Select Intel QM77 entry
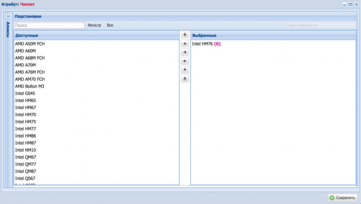 (96, 164)
